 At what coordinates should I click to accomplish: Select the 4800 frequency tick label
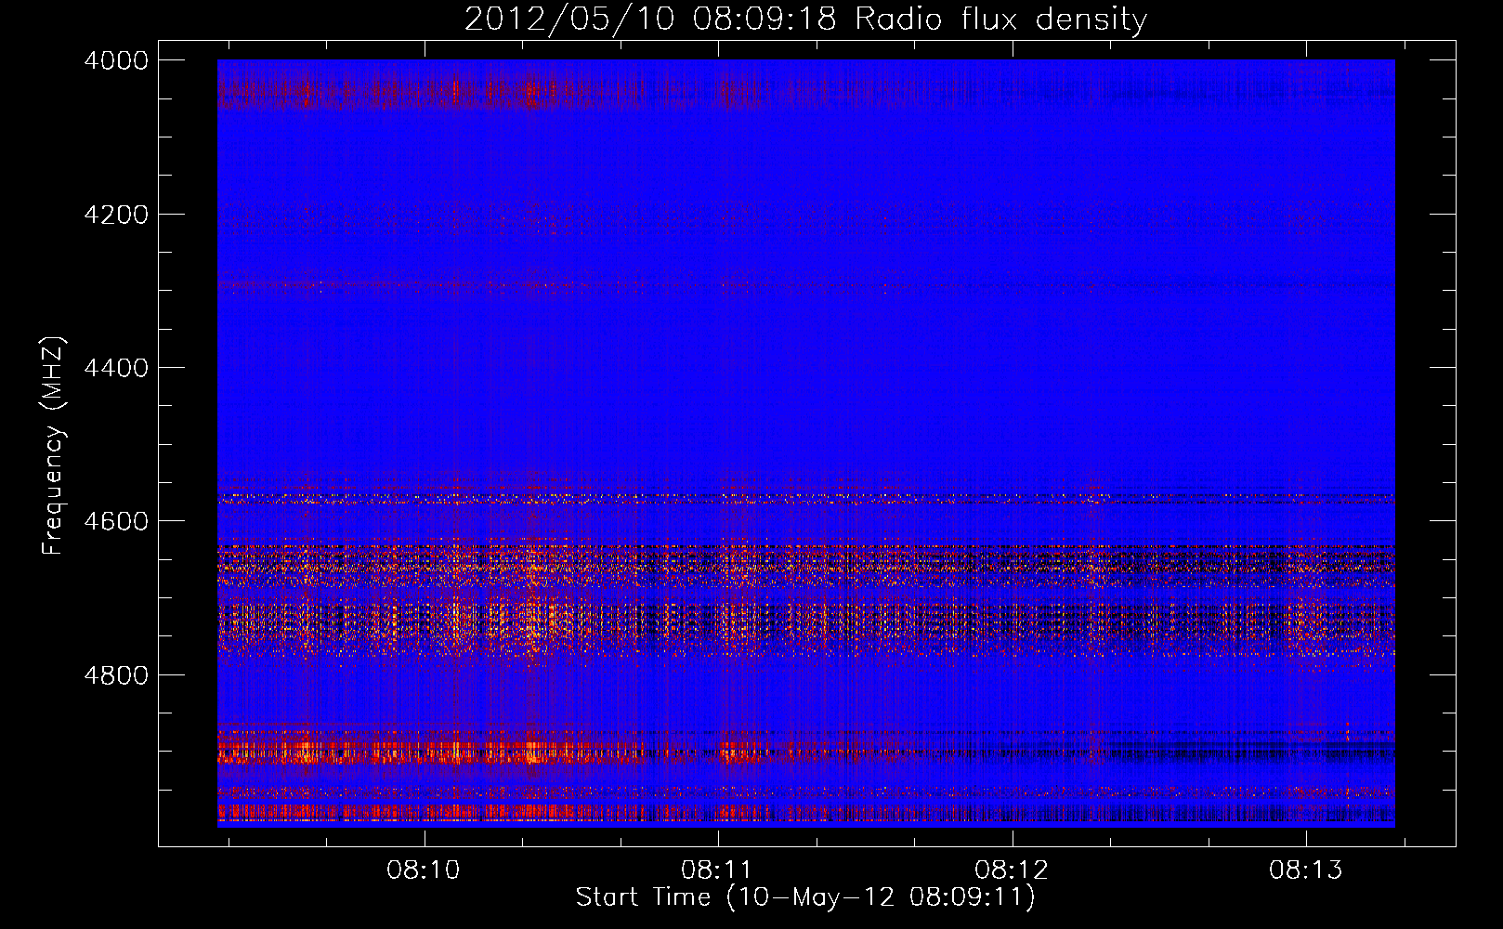click(116, 675)
